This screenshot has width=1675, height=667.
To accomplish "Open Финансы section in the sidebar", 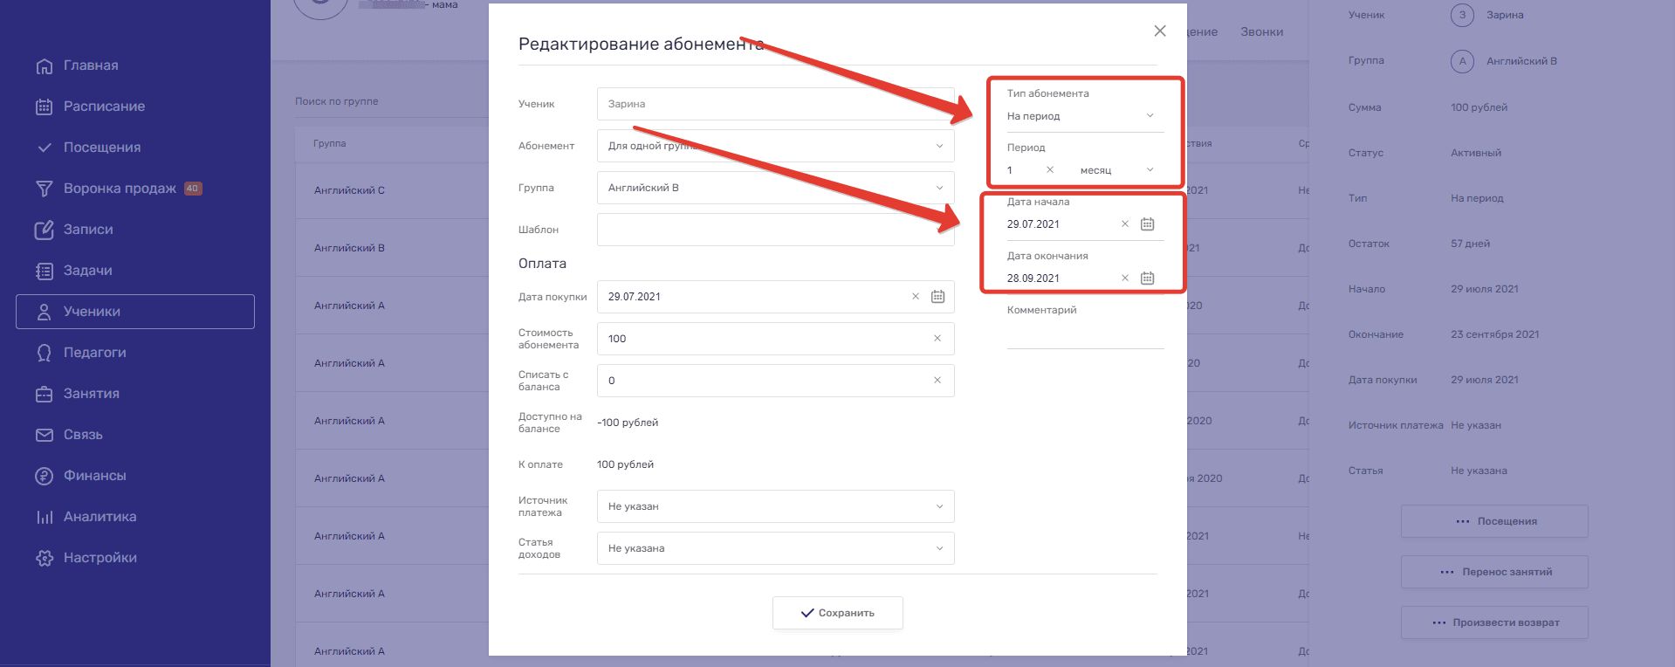I will coord(94,476).
